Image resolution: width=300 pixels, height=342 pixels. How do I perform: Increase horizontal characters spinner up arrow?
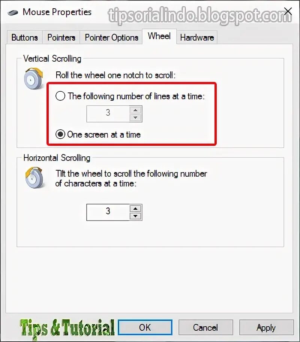click(135, 209)
